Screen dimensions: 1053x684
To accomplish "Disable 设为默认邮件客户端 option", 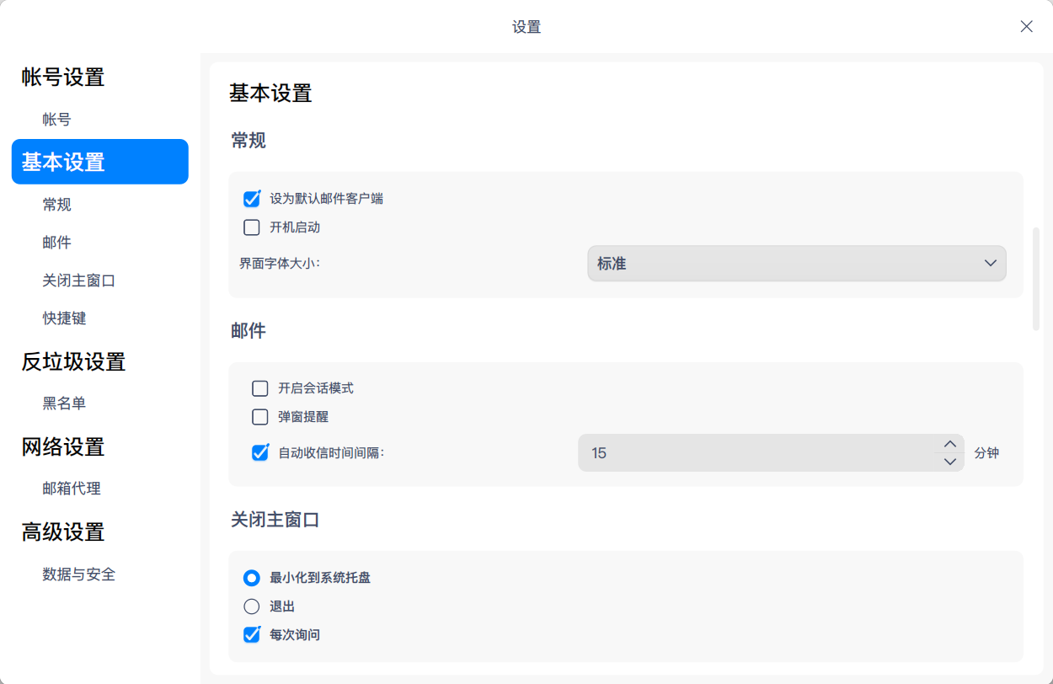I will pos(251,198).
